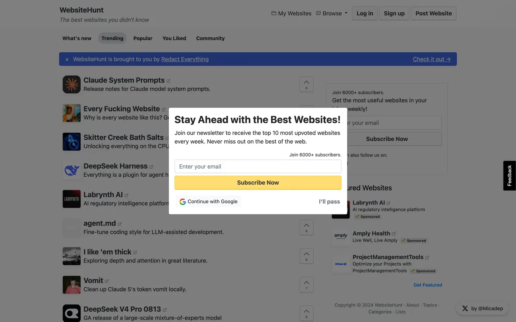Open the X profile by @Micadep
This screenshot has height=322, width=516.
click(x=483, y=308)
